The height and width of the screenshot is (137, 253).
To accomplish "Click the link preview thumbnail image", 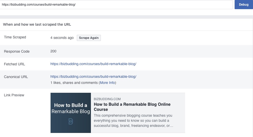I will 71,113.
